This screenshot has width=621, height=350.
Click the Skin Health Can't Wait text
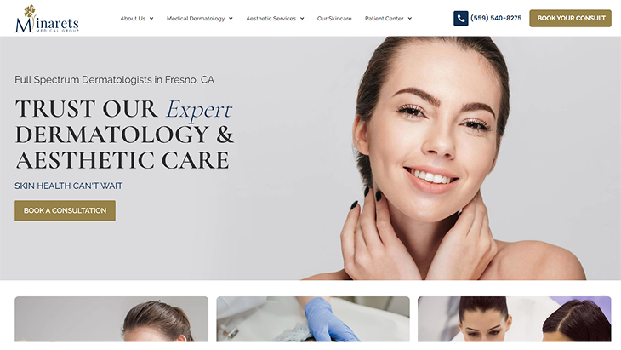69,186
